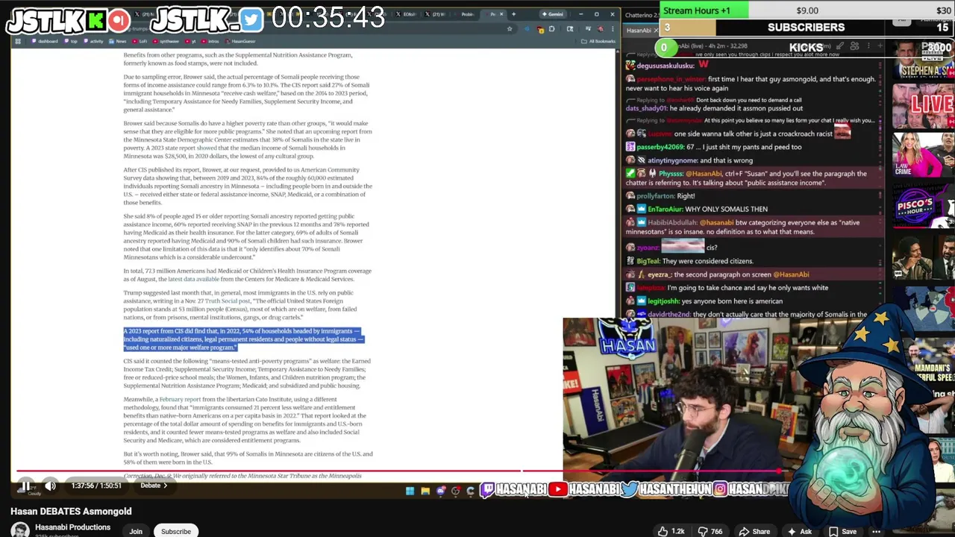Screen dimensions: 955x537
Task: Open the synthwave bookmark
Action: click(x=167, y=41)
